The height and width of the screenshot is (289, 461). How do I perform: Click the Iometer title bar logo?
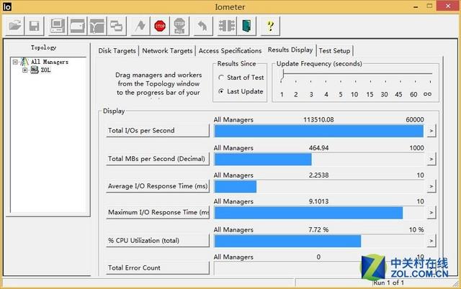(7, 6)
